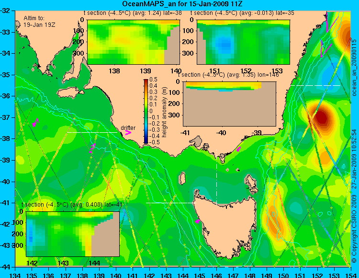Click the 'height anomaly (m)' colorbar label
The width and height of the screenshot is (359, 278).
(x=164, y=112)
